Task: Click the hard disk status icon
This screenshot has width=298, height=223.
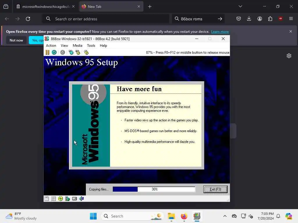Action: 74,199
